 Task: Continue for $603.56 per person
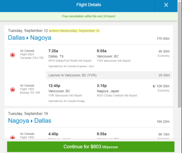91,147
